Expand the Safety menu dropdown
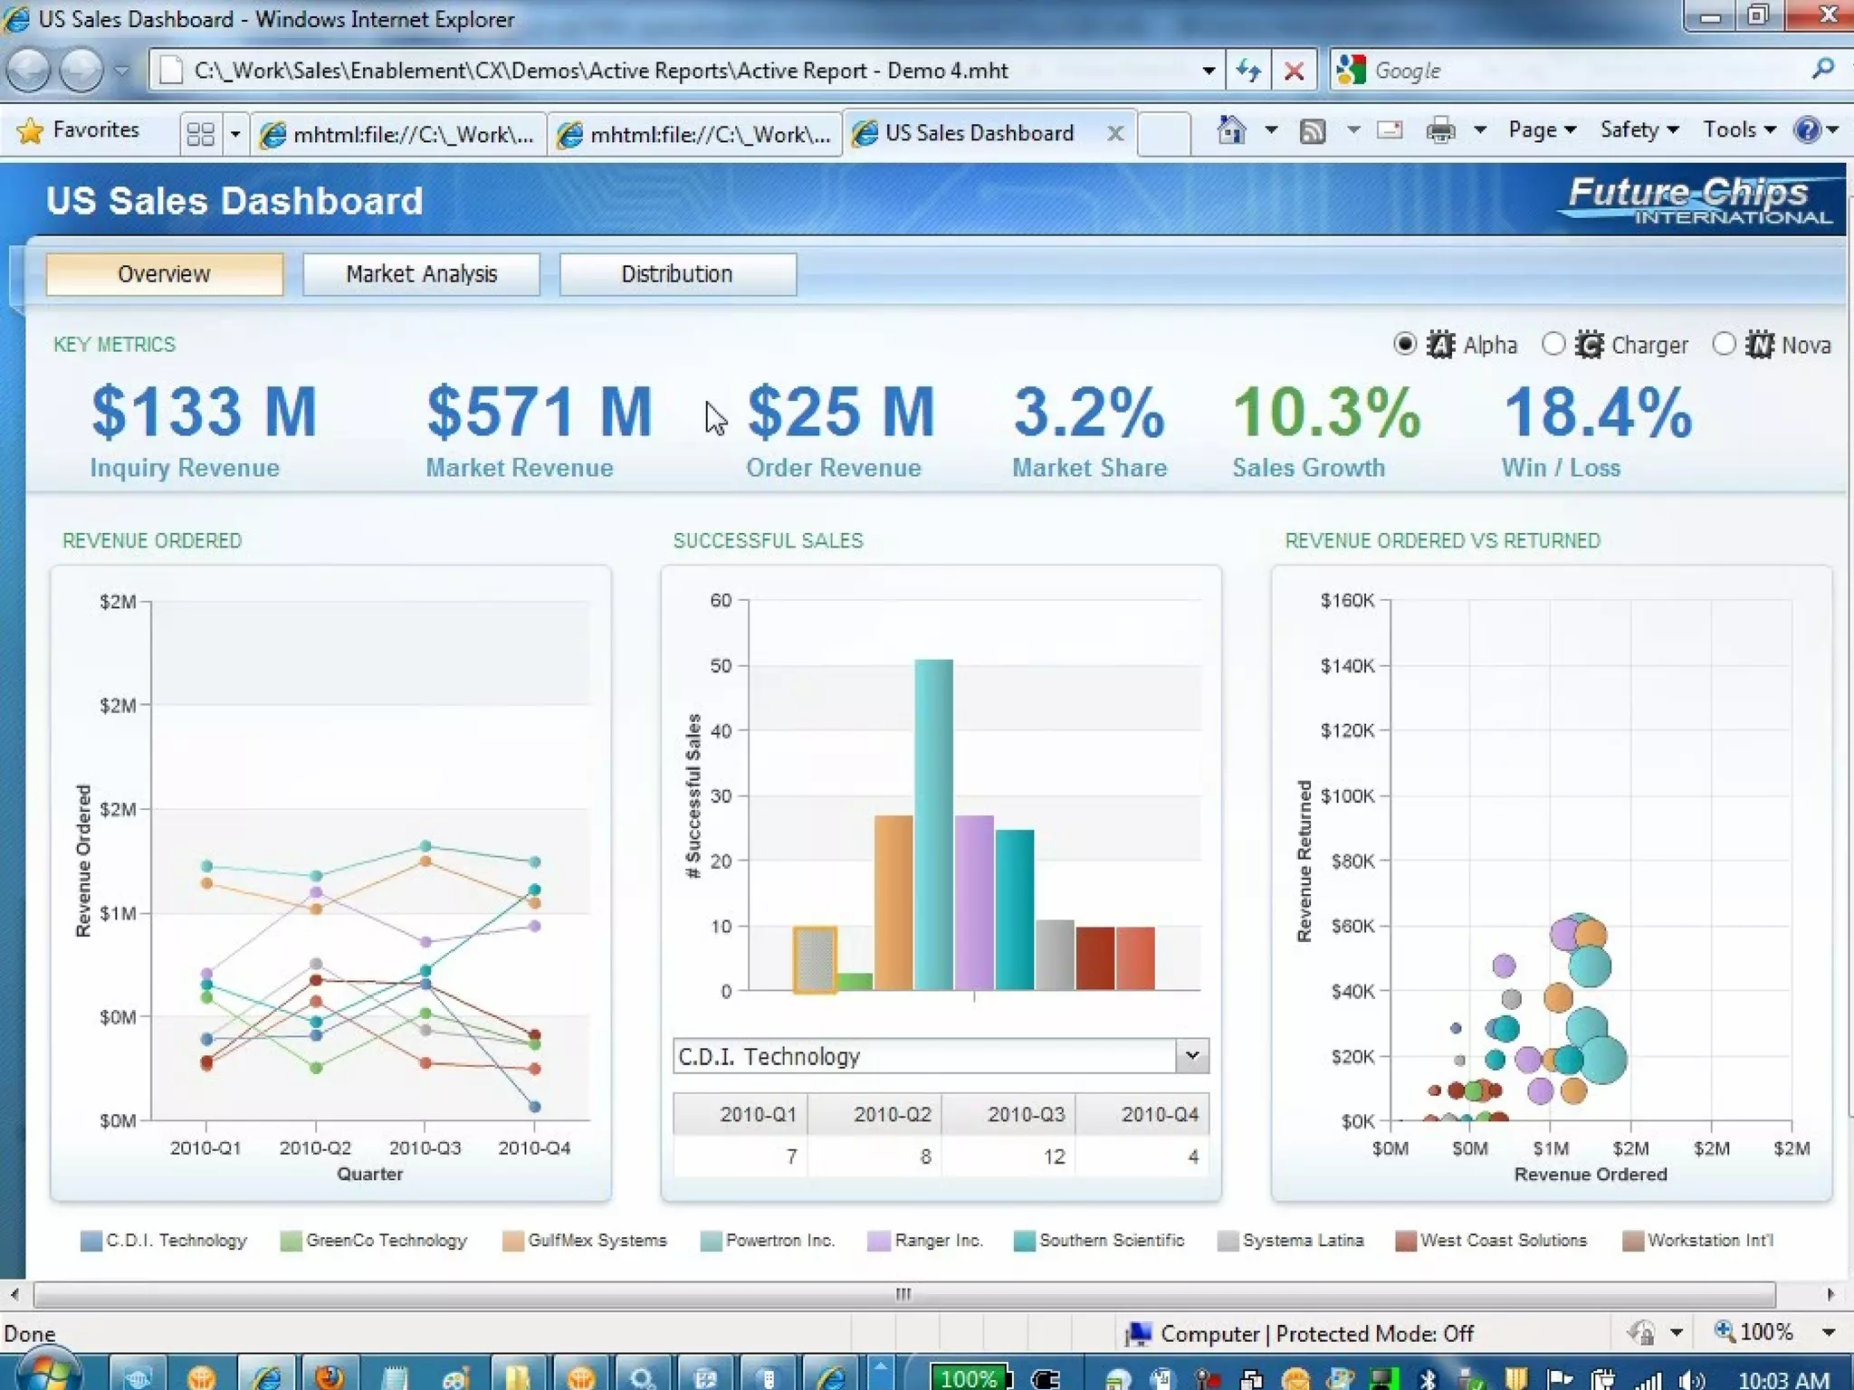 (1639, 130)
